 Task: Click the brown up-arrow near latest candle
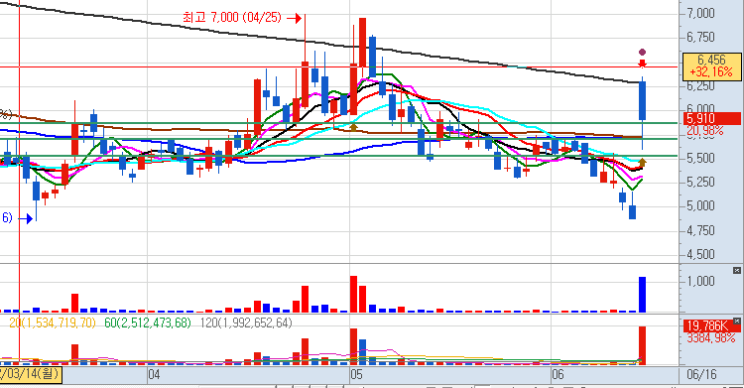coord(642,163)
